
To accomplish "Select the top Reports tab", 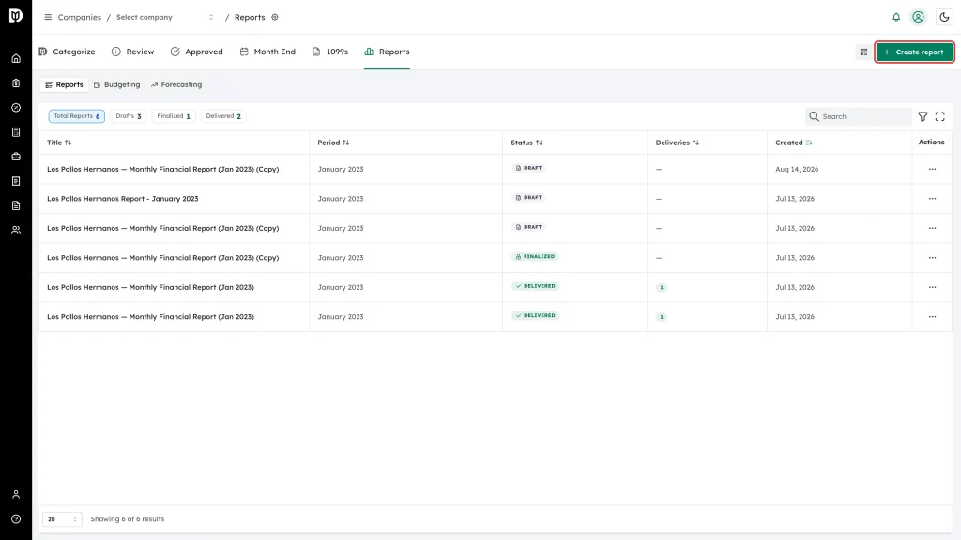I will click(x=387, y=52).
